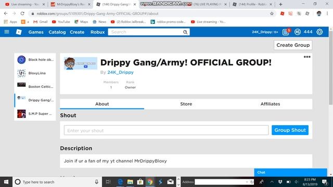Show hidden system tray icons
The width and height of the screenshot is (333, 187).
pos(272,182)
